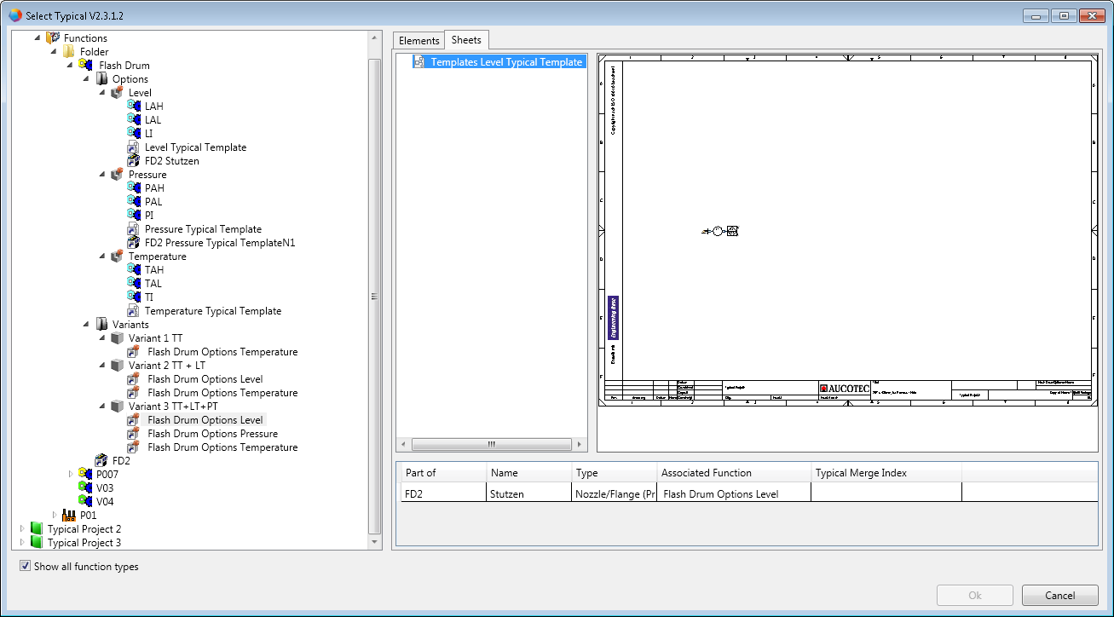Click the Variants node icon
The image size is (1114, 617).
coord(101,325)
